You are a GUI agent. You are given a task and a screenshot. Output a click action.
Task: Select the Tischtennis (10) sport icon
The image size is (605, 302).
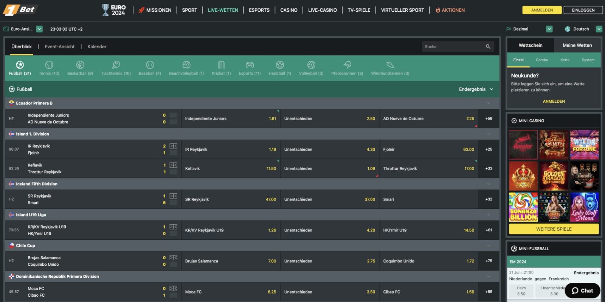[x=116, y=65]
